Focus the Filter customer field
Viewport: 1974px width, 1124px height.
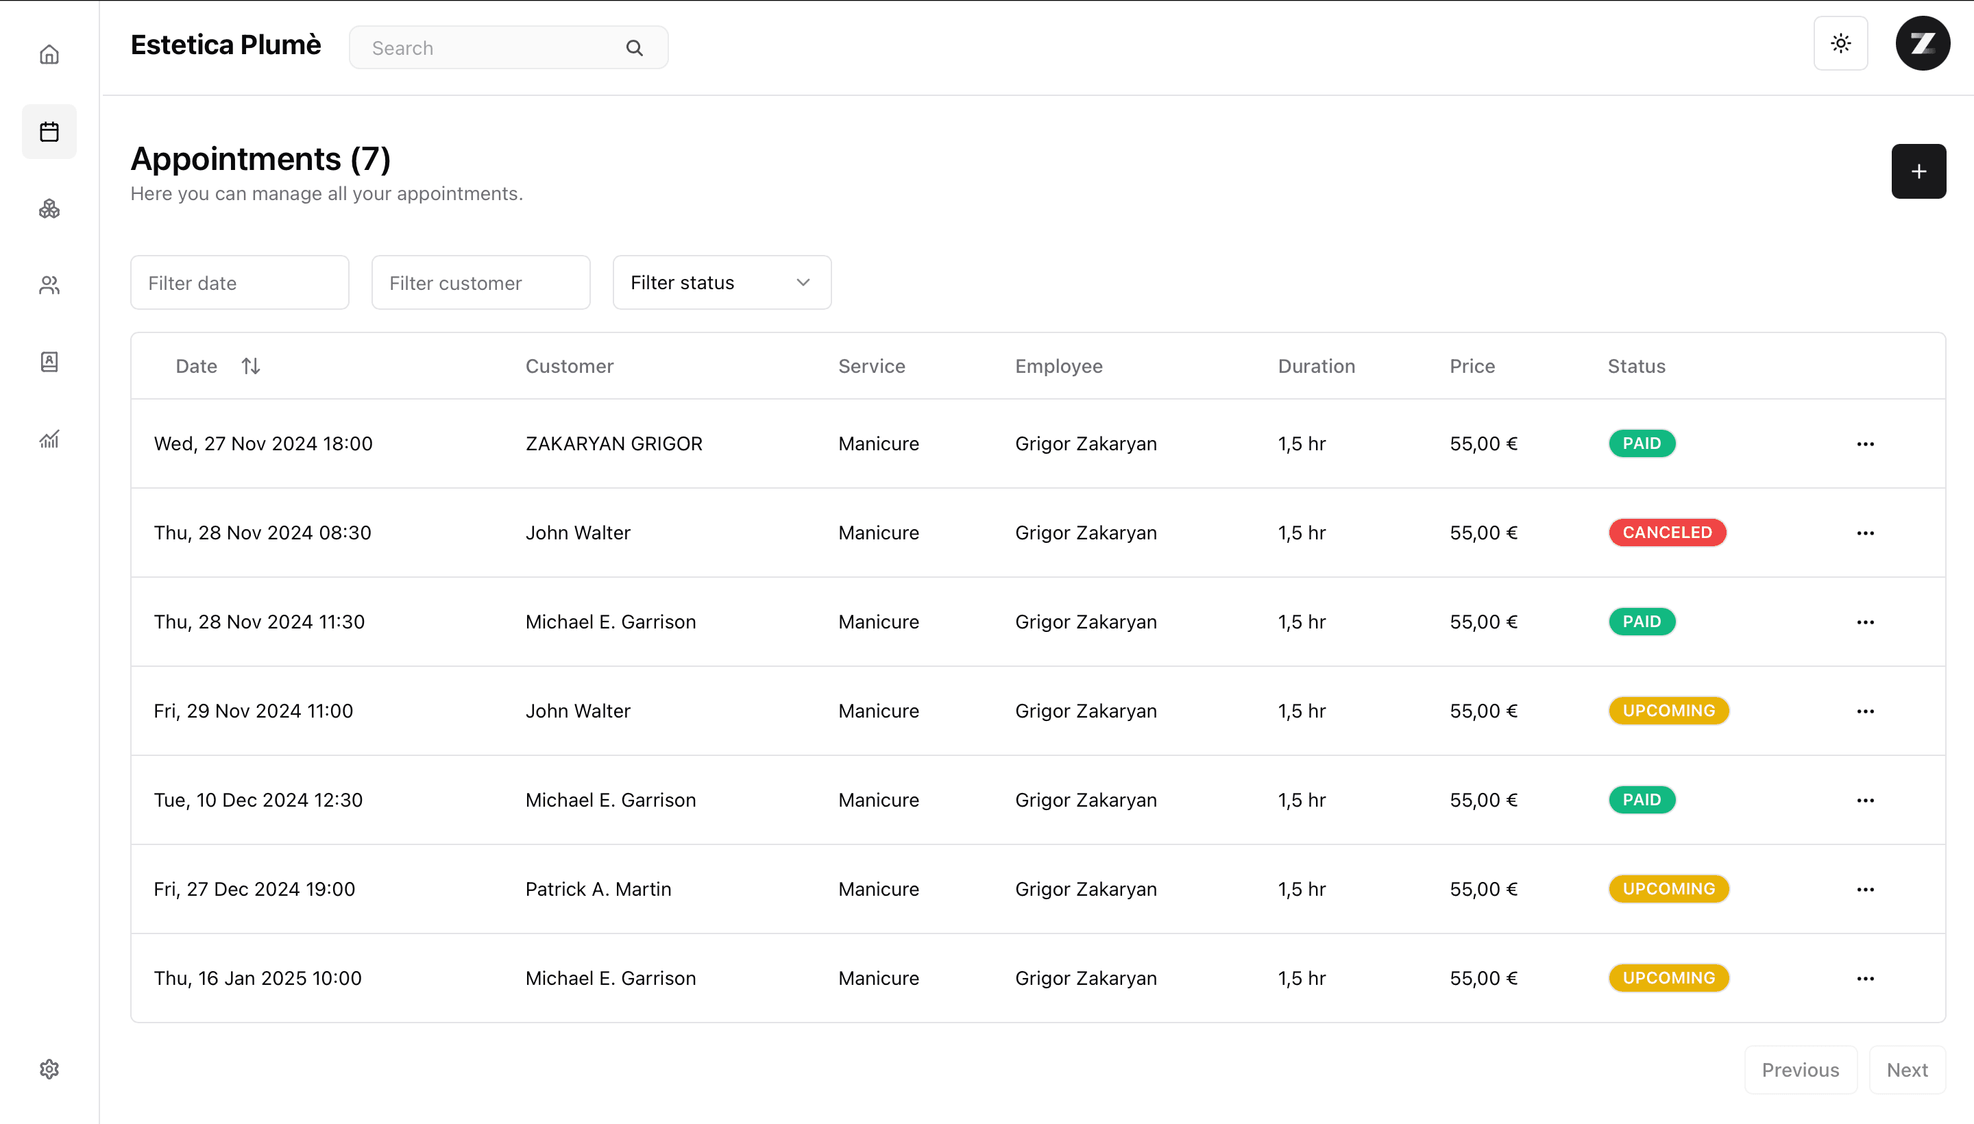point(481,282)
